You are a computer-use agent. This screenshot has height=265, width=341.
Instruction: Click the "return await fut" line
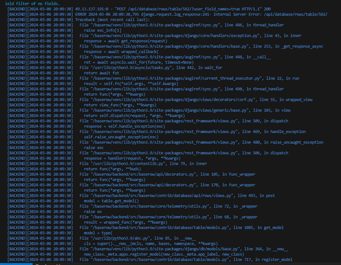pos(102,73)
